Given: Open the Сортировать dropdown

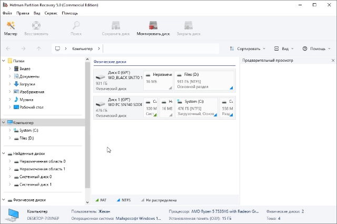Looking at the screenshot, I should coord(247,48).
